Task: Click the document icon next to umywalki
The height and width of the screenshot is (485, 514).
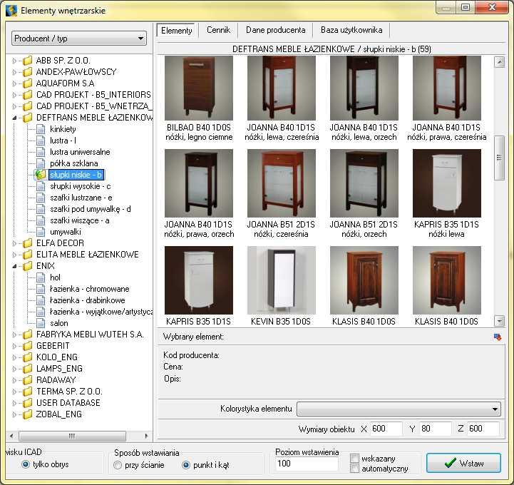Action: click(x=41, y=232)
